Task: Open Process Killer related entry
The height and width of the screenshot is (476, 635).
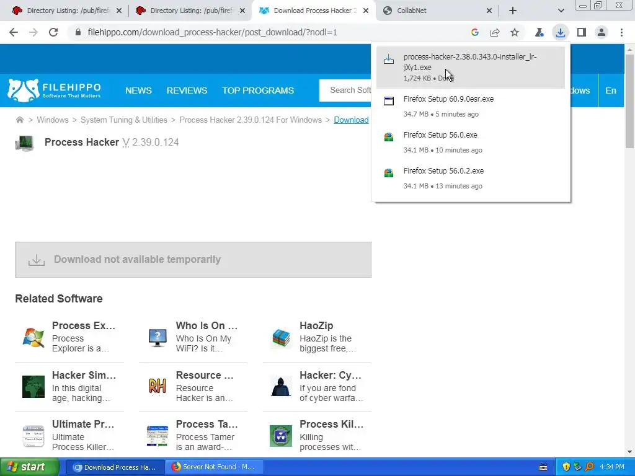Action: [317, 436]
